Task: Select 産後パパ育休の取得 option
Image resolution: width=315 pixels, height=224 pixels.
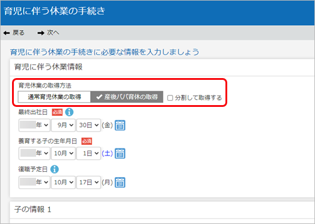Action: 127,97
